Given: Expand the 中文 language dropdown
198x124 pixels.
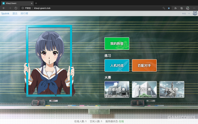Looking at the screenshot, I should click(186, 14).
